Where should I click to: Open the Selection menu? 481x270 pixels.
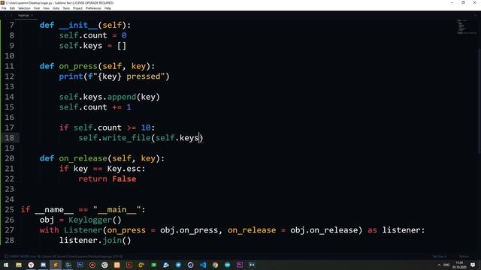[x=24, y=8]
